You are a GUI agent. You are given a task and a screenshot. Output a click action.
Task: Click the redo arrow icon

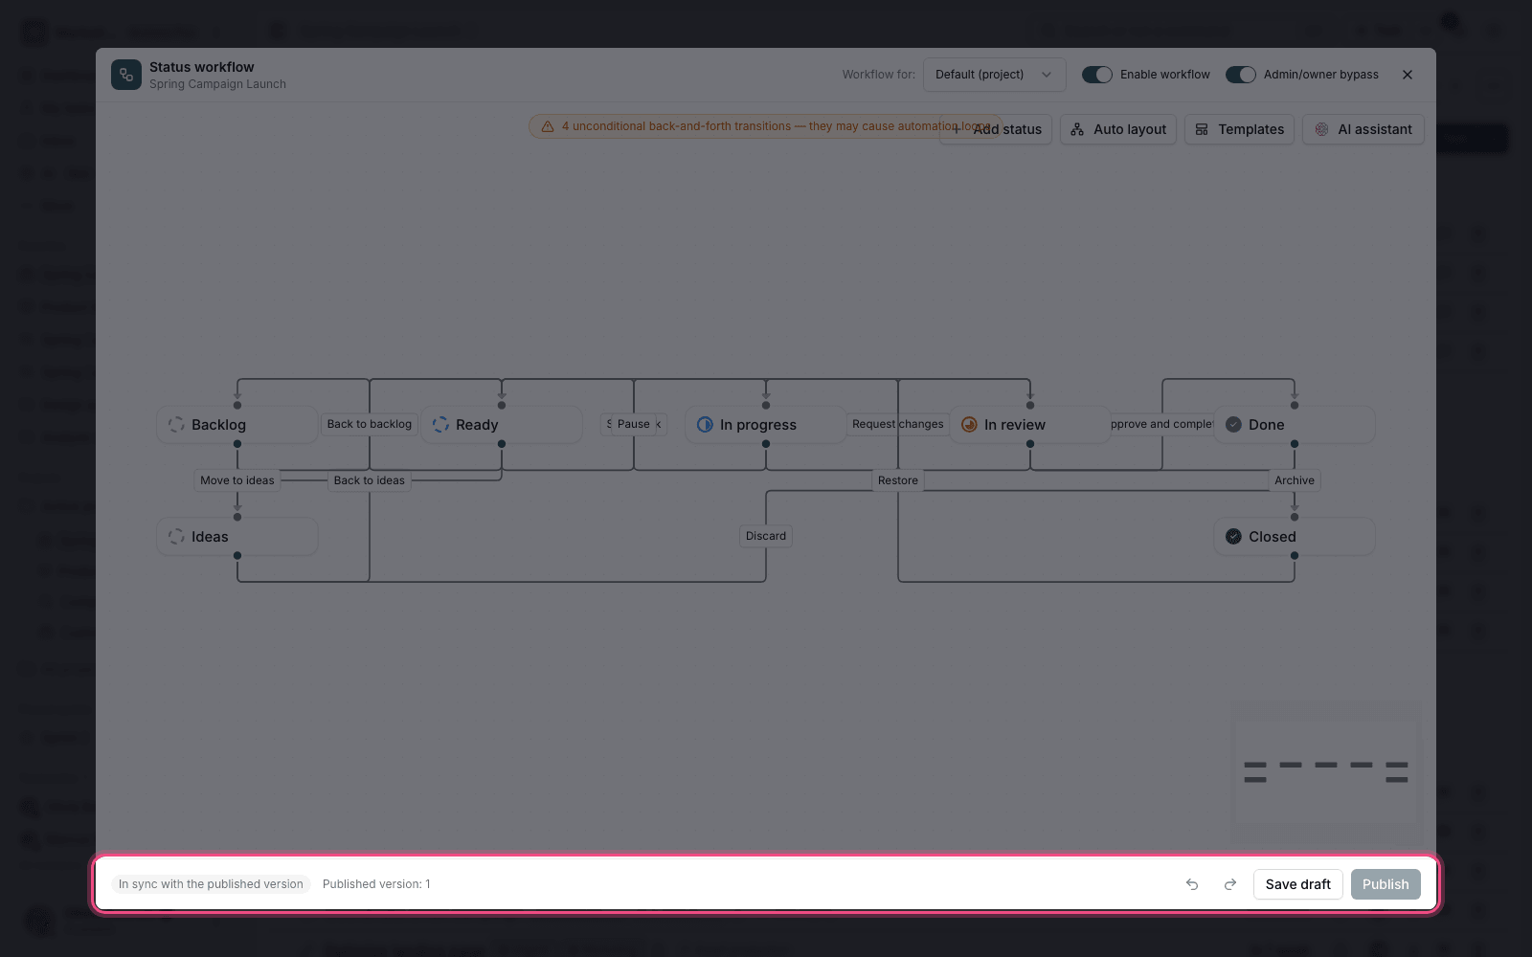[x=1230, y=884]
